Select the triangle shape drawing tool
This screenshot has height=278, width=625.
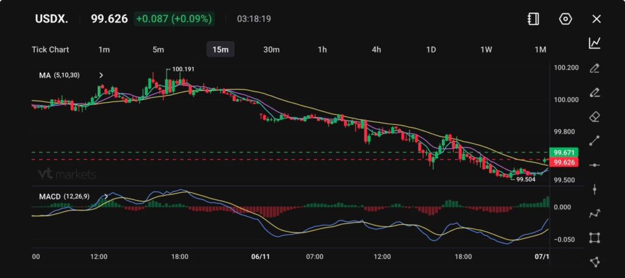tap(594, 262)
